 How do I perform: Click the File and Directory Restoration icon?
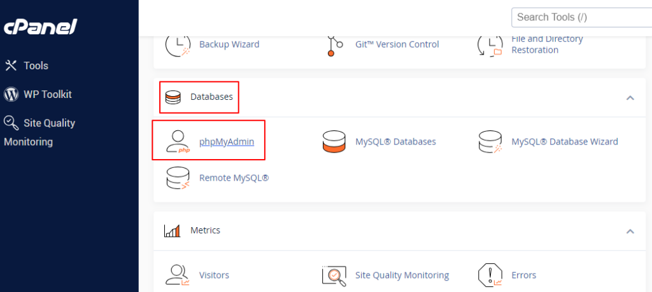tap(490, 45)
